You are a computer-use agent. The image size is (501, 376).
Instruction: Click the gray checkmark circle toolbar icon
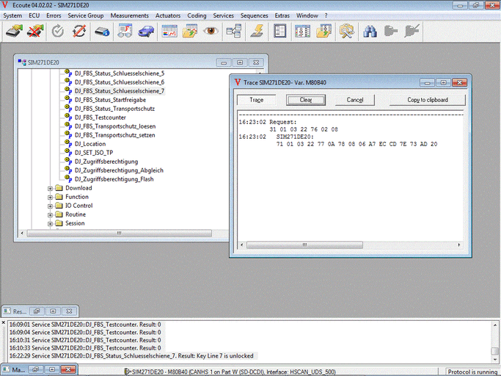pyautogui.click(x=58, y=32)
